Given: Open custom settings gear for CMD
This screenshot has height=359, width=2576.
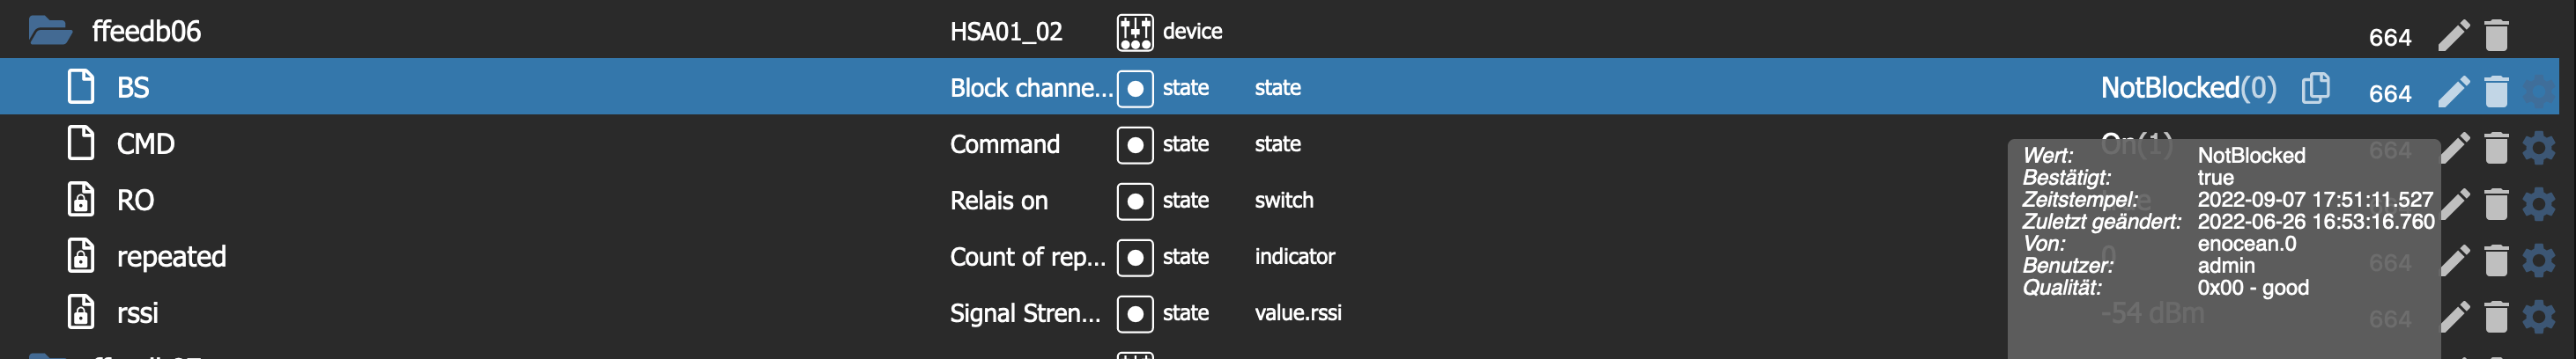Looking at the screenshot, I should (x=2538, y=148).
